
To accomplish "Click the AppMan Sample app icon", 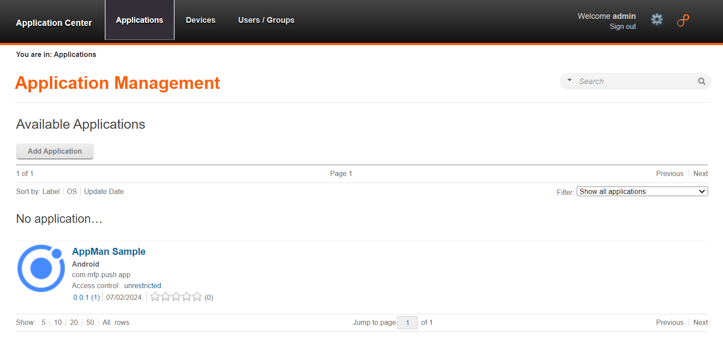I will (x=41, y=268).
